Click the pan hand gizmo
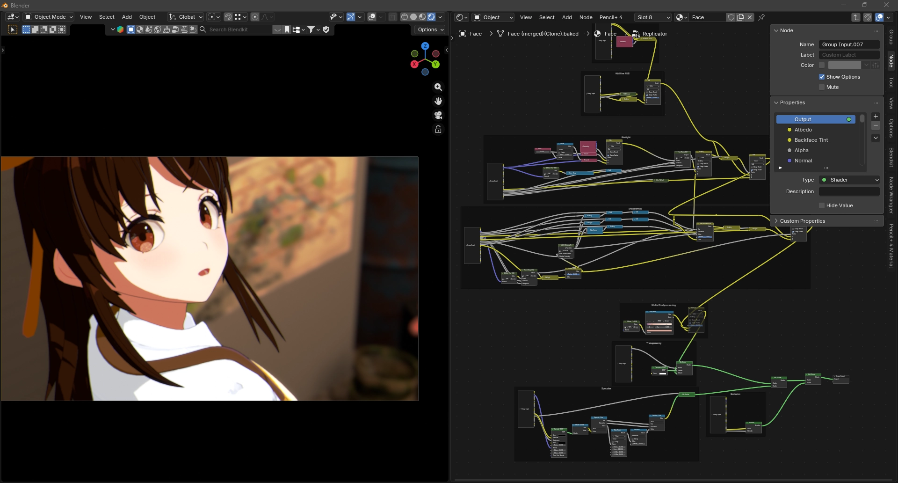 point(438,101)
